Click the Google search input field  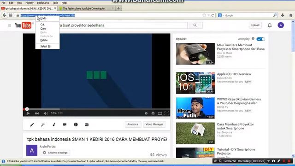point(248,15)
